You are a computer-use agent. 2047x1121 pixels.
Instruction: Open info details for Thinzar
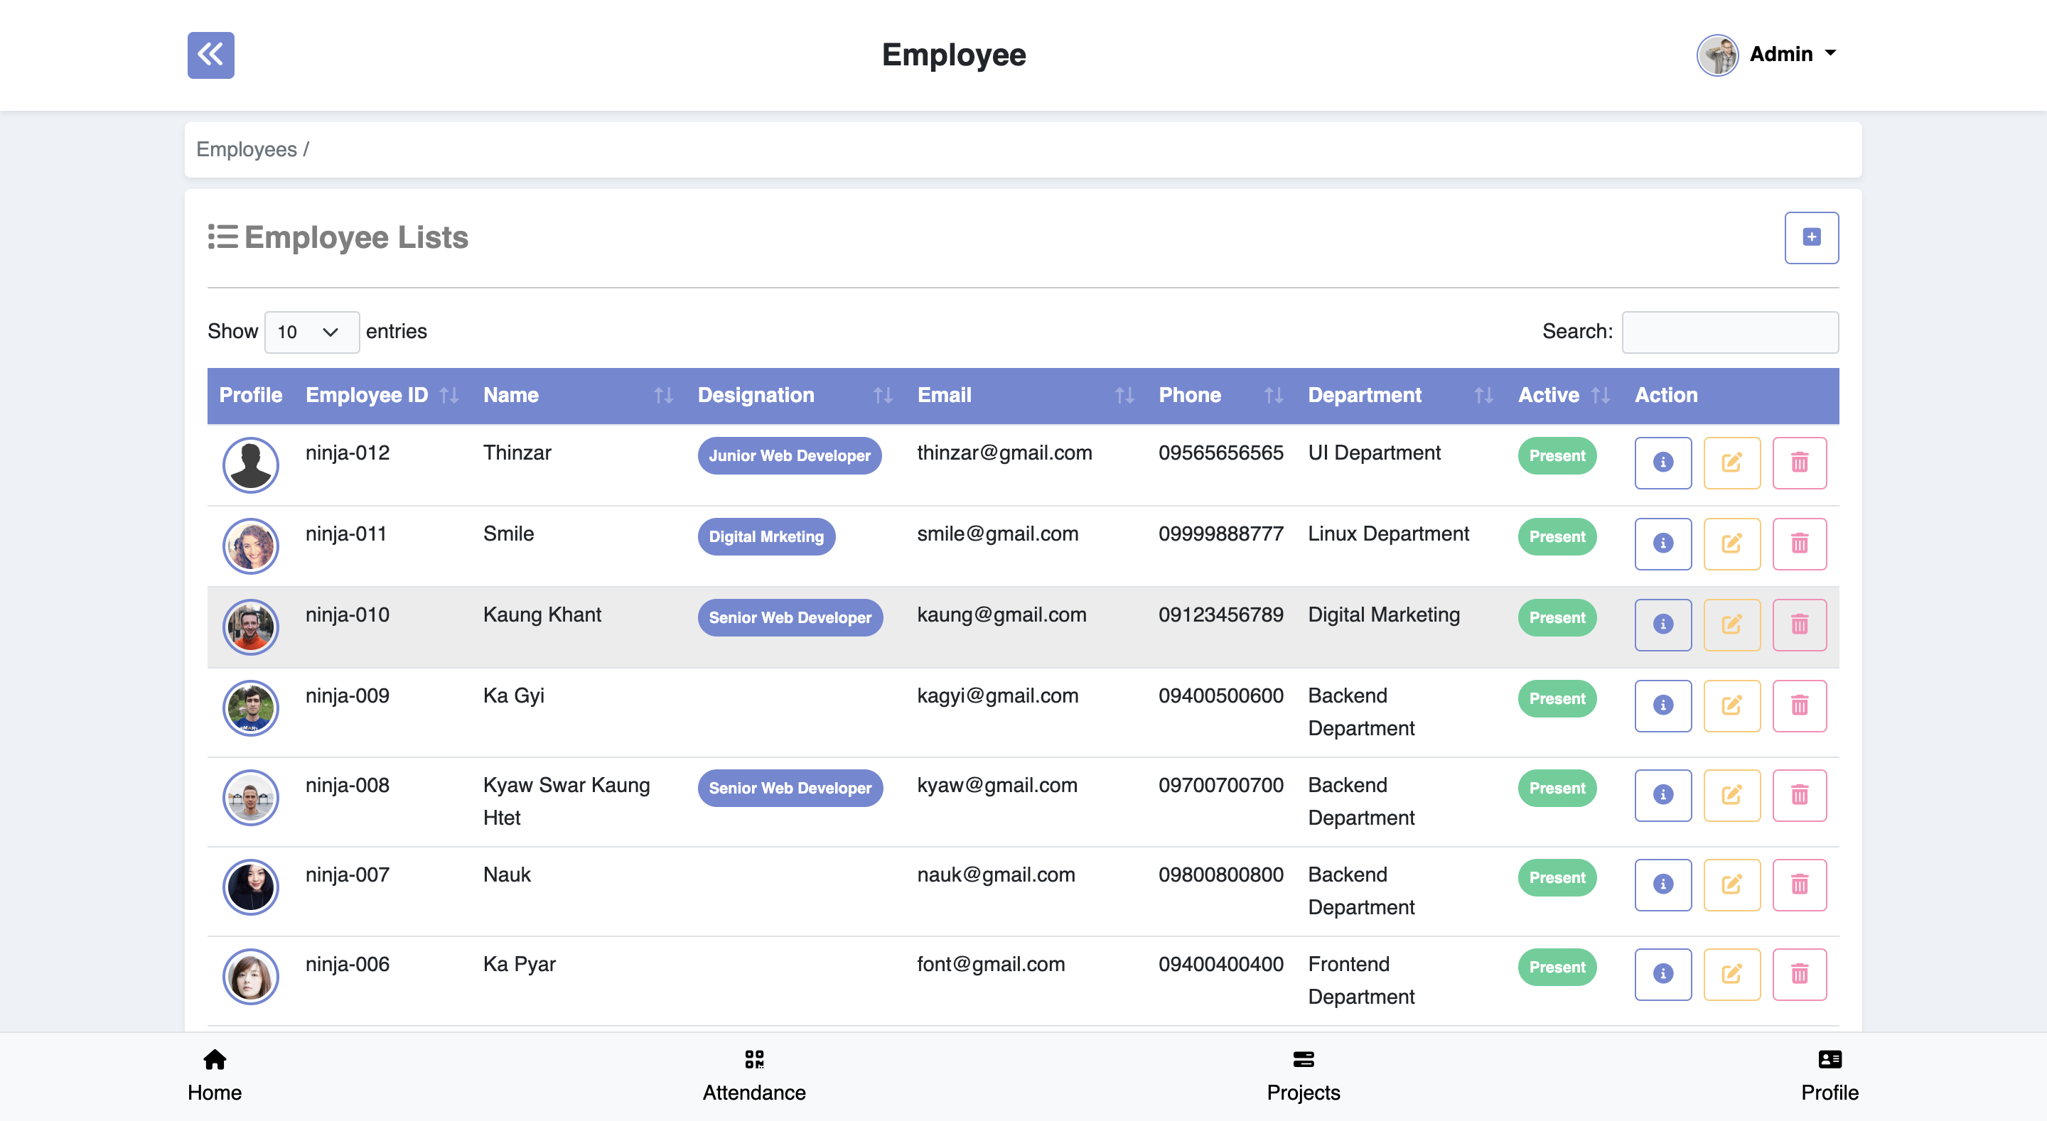pyautogui.click(x=1662, y=462)
